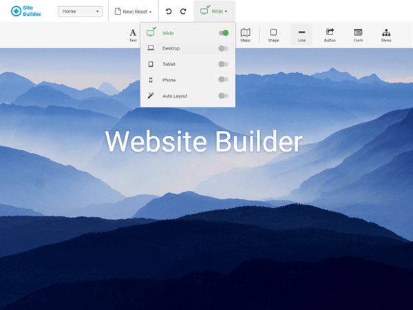Screen dimensions: 413x310
Task: Collapse the Wide layout dropdown button
Action: click(x=214, y=11)
